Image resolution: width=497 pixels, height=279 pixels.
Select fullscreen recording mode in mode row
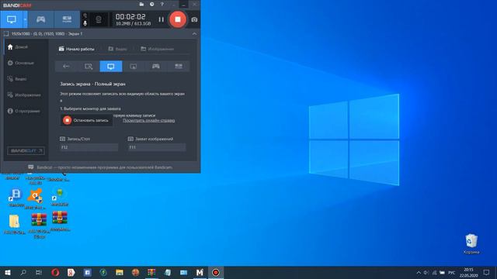coord(111,66)
